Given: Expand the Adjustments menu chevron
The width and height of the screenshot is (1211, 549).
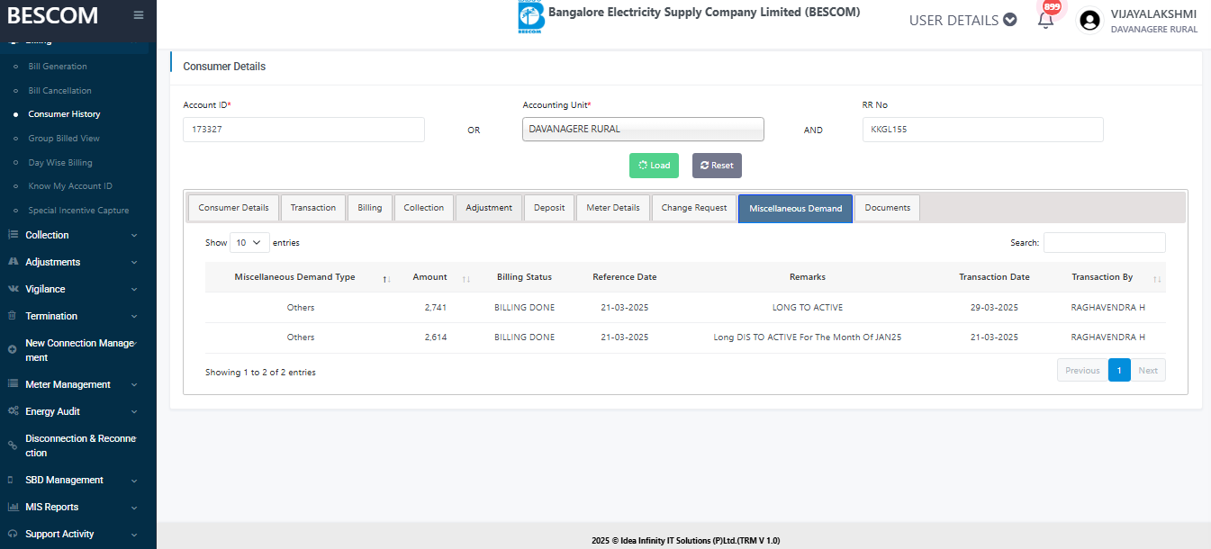Looking at the screenshot, I should click(134, 262).
